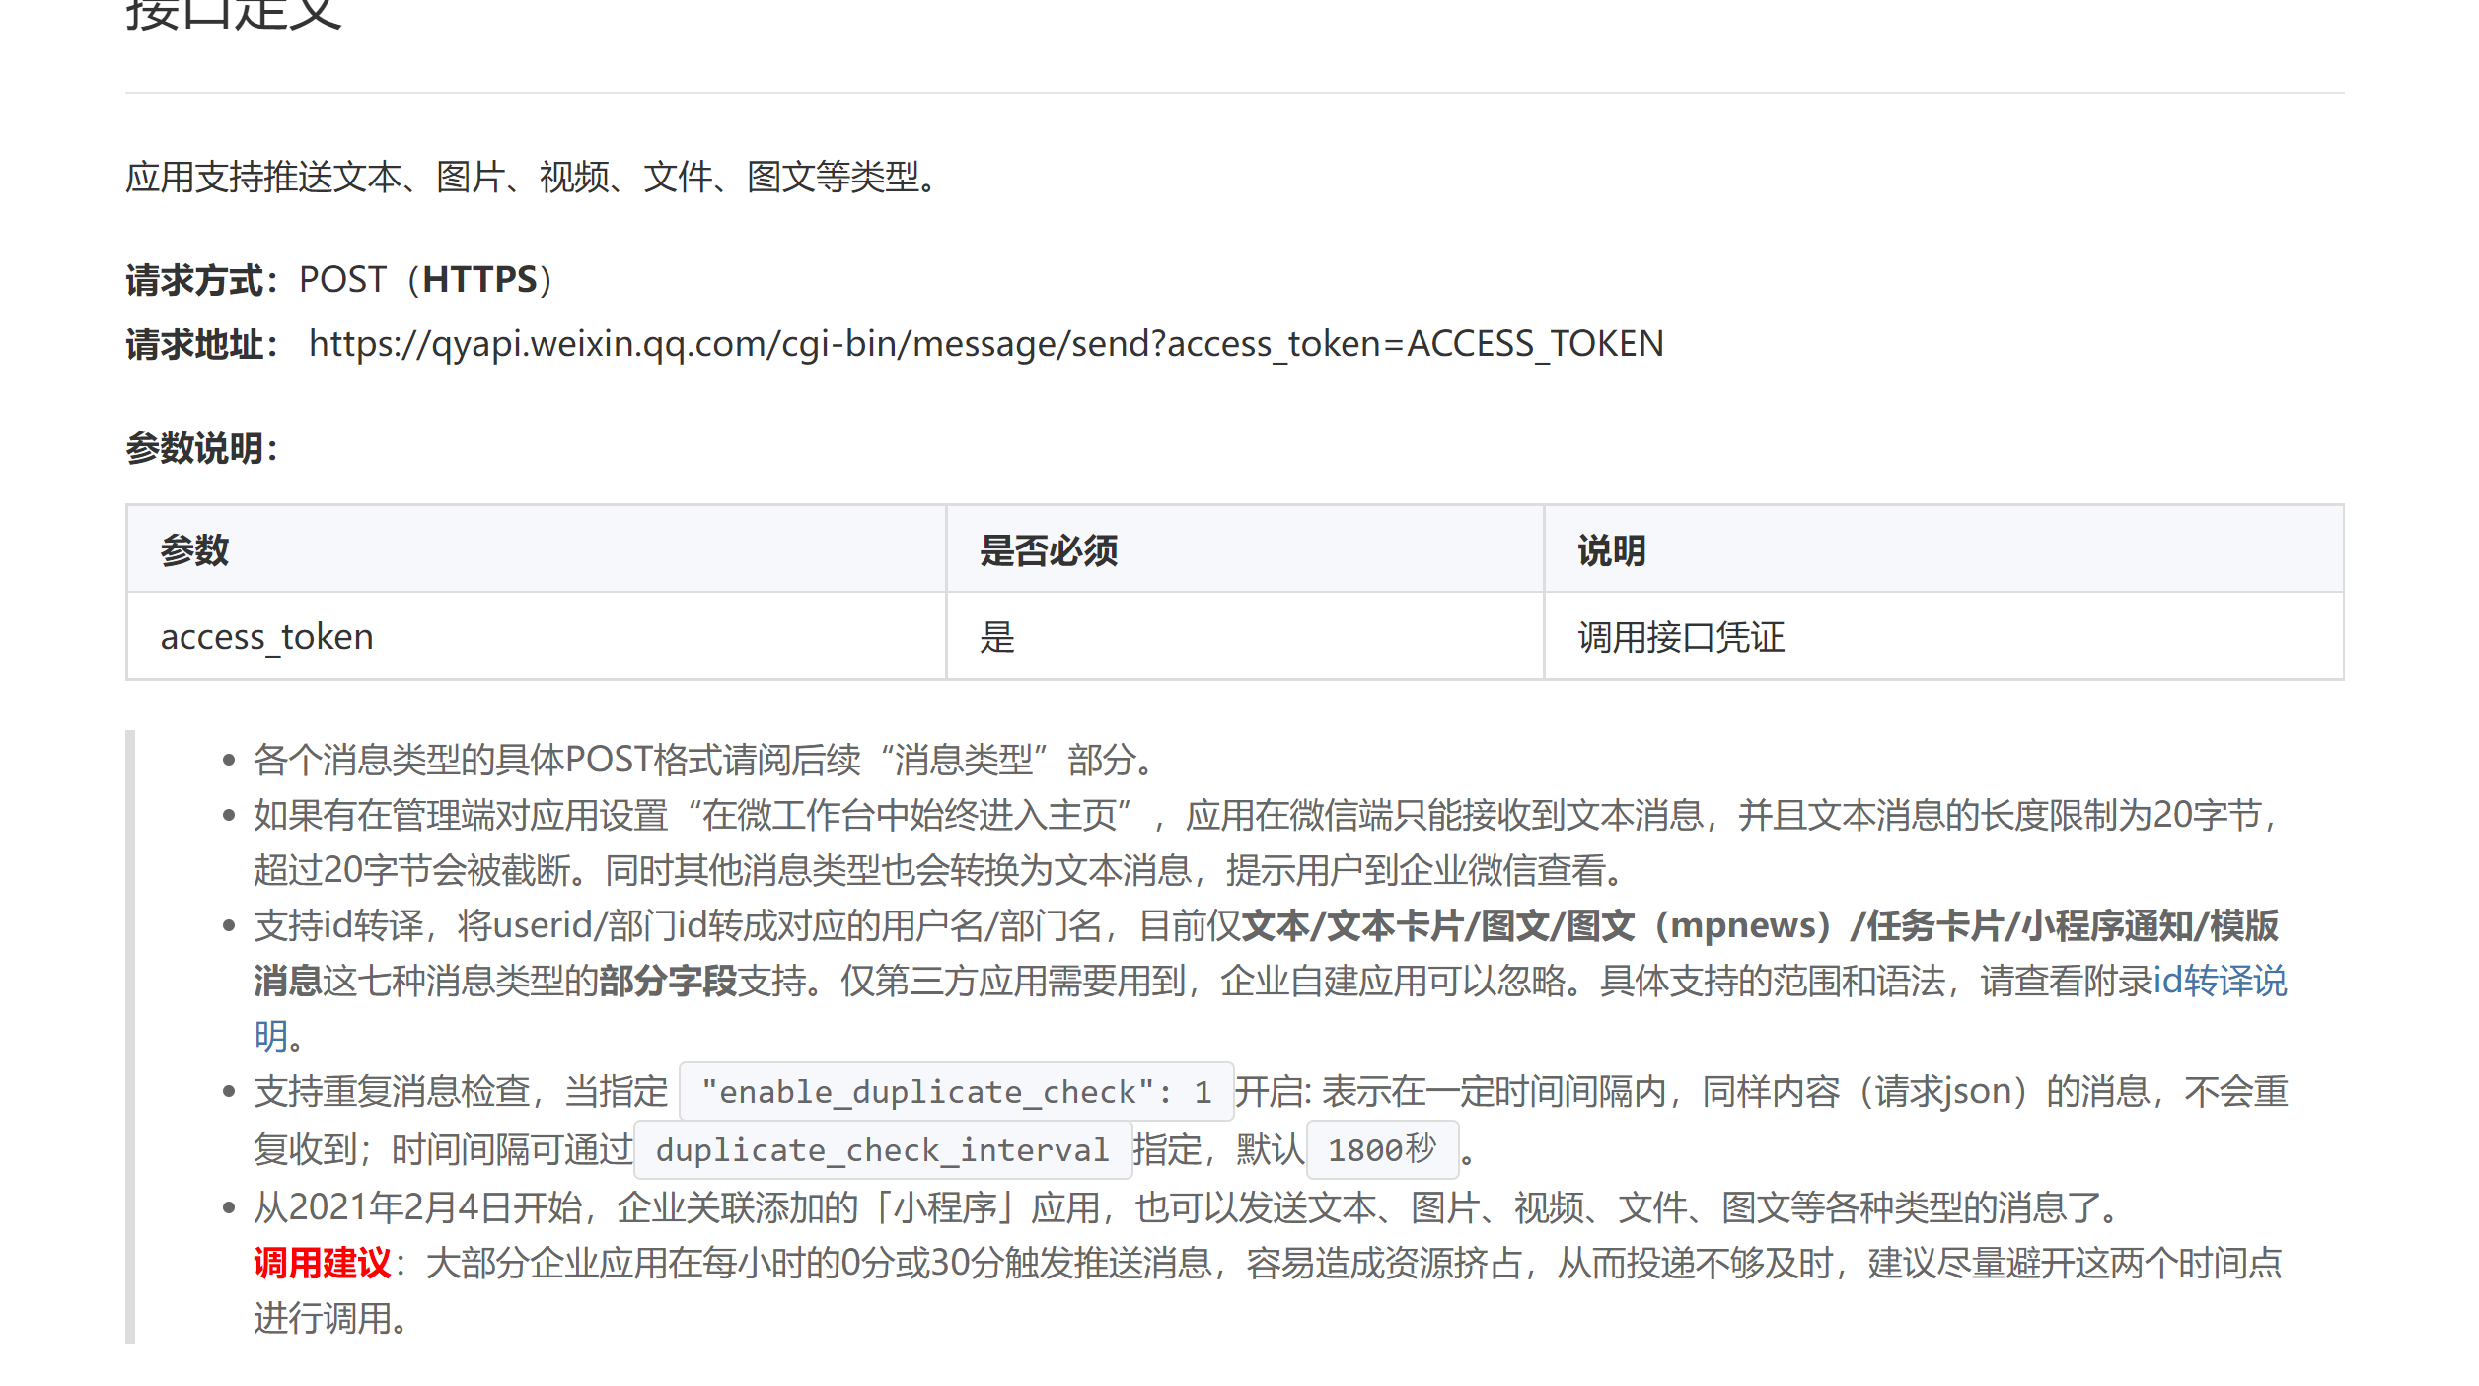Click the 应用支持推送文本 intro paragraph
This screenshot has width=2479, height=1386.
tap(533, 178)
